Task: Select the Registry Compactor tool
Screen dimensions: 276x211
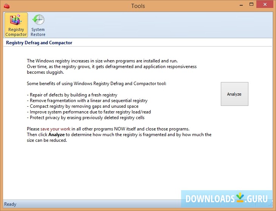Action: tap(16, 25)
